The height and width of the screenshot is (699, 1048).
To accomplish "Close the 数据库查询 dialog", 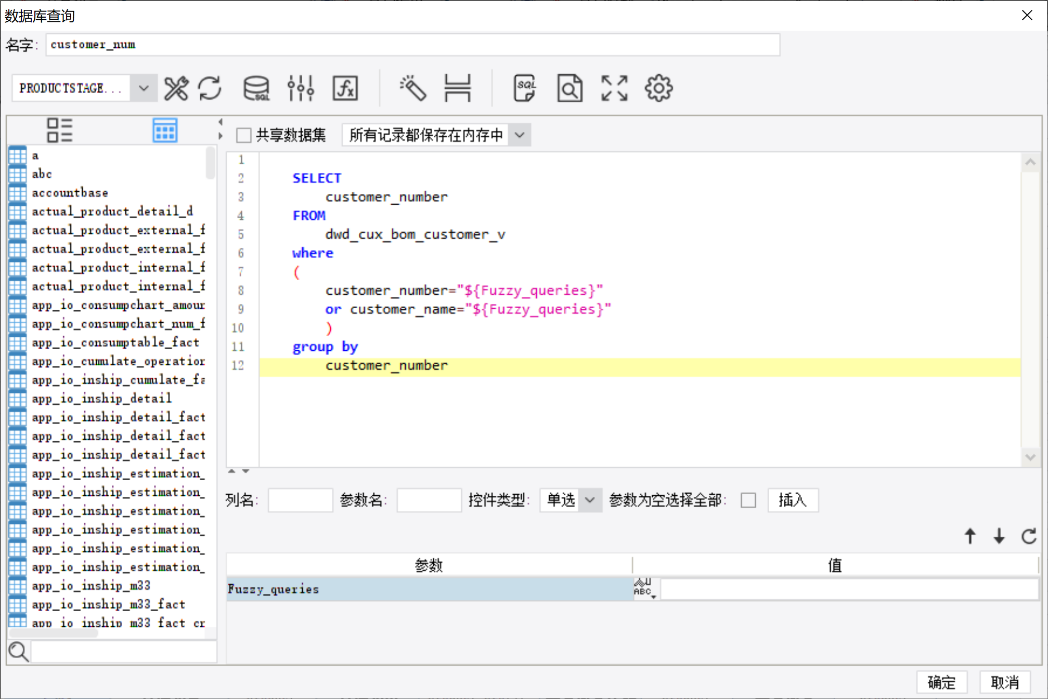I will 1027,15.
